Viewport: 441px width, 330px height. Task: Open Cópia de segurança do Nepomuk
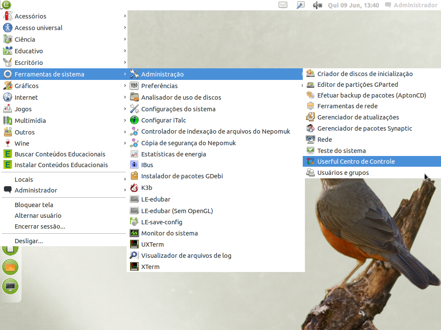(x=215, y=143)
